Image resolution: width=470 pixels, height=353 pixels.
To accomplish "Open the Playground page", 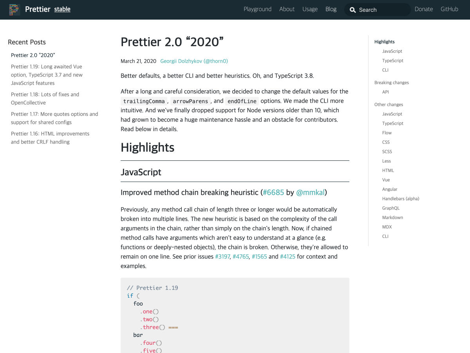I will (257, 9).
